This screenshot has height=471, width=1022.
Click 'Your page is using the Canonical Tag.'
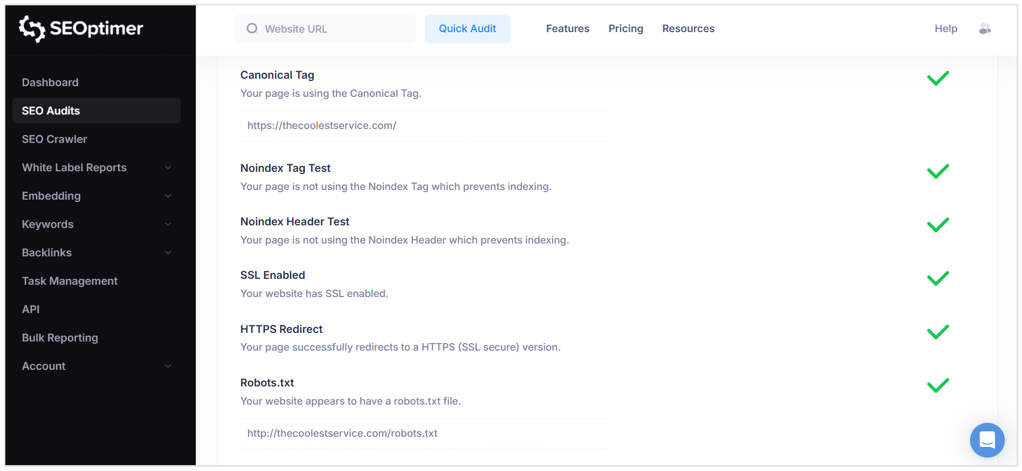[331, 93]
